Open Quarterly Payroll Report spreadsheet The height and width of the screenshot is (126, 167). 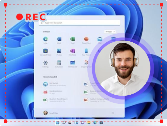tap(55, 100)
